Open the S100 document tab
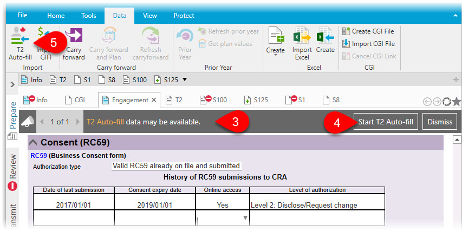 [x=213, y=100]
